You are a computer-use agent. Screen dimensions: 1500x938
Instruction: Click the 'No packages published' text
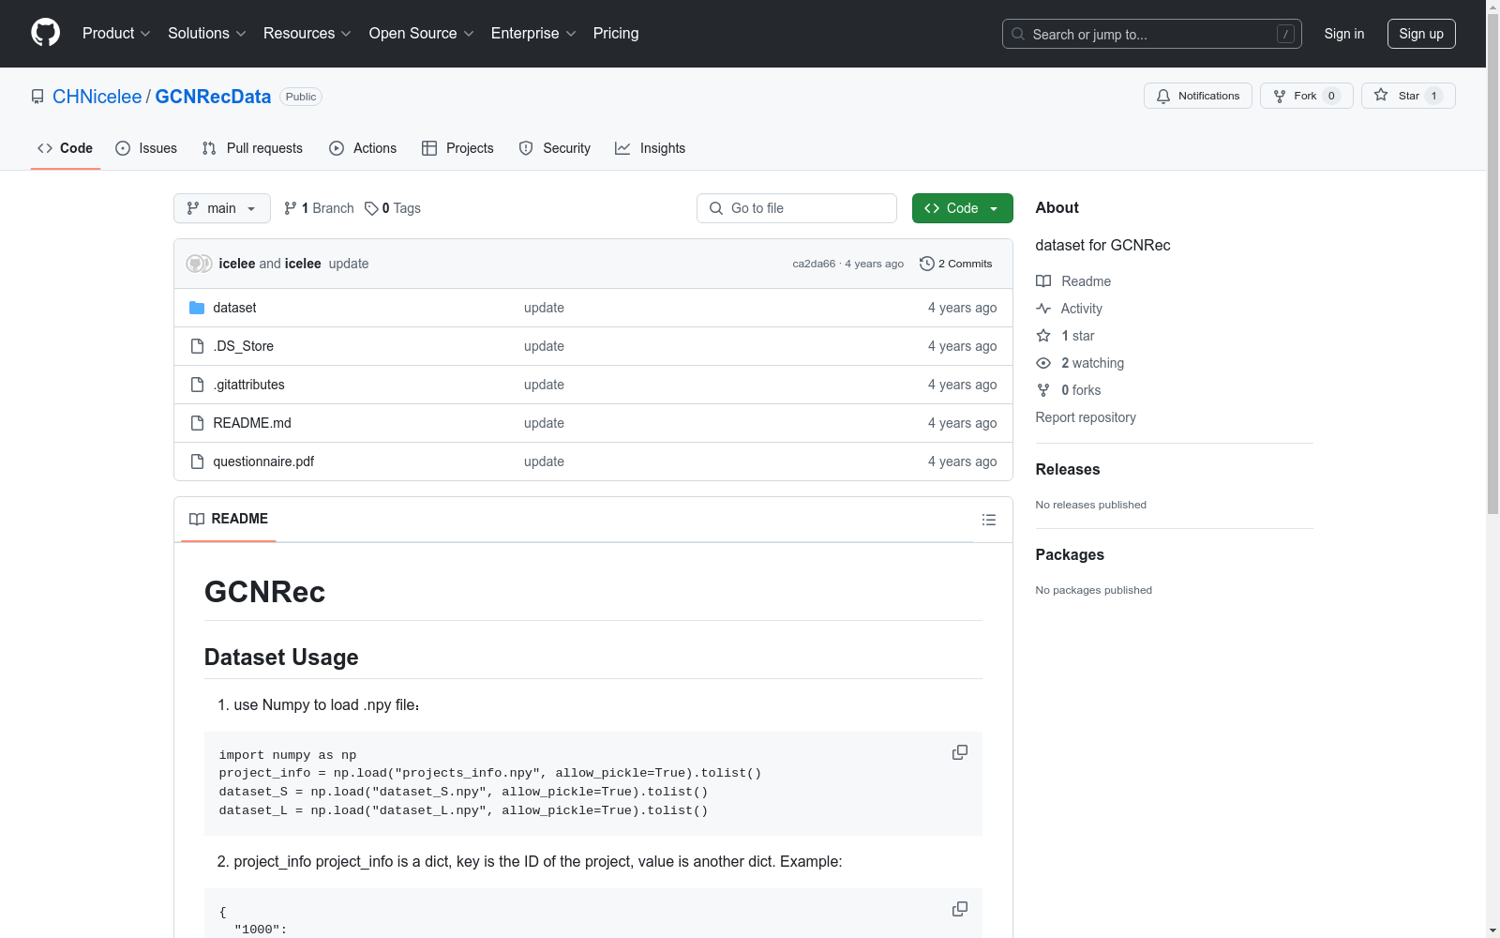[x=1094, y=590]
